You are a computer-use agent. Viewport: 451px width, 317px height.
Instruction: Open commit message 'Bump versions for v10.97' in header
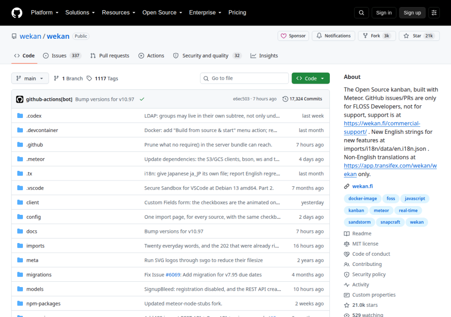105,99
